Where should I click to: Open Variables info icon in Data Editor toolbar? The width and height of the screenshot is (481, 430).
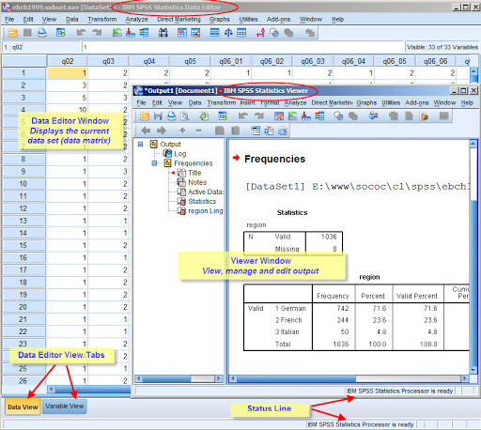[x=144, y=33]
